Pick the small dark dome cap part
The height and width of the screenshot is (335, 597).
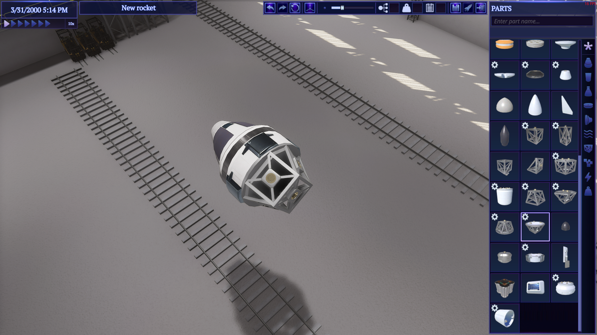click(566, 227)
